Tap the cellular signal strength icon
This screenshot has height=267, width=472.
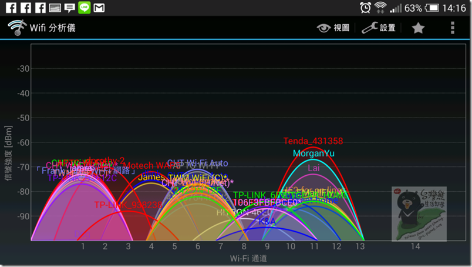pyautogui.click(x=396, y=8)
